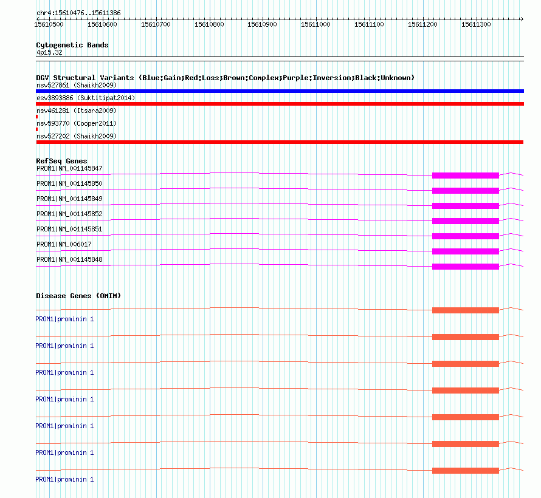Select the Disease Genes (OMIM) track heading

(x=78, y=296)
